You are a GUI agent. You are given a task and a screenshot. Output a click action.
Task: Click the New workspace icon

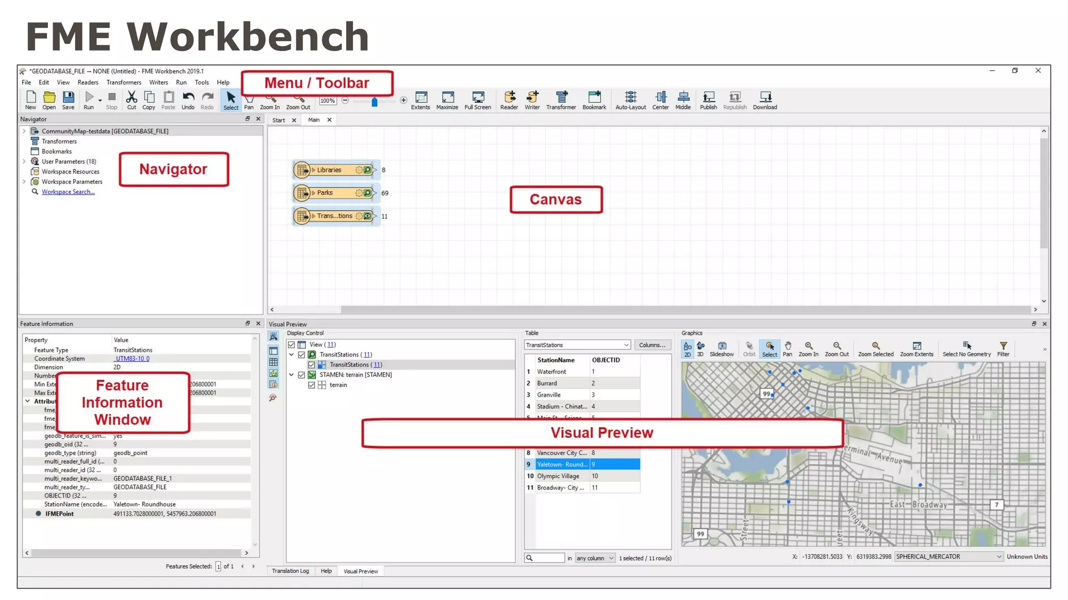coord(31,100)
